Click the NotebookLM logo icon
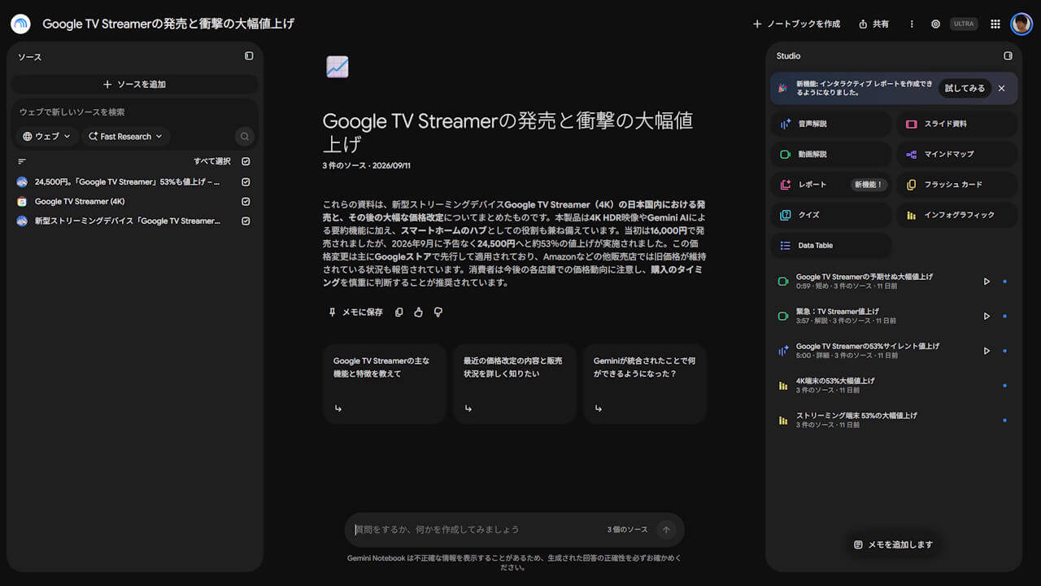The image size is (1041, 586). click(x=20, y=24)
